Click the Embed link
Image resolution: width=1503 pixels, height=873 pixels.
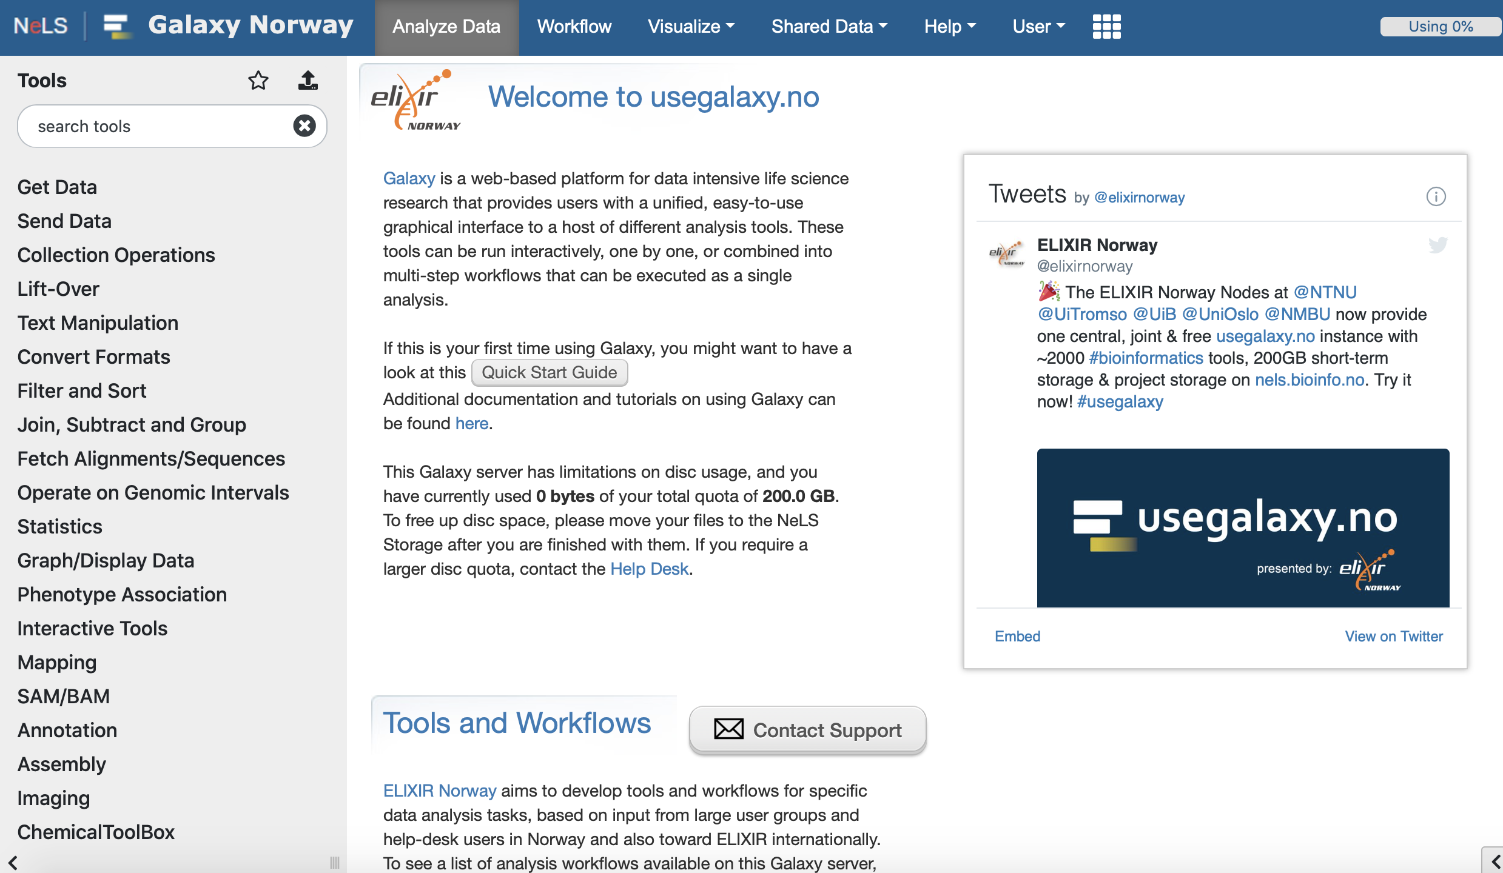coord(1017,636)
